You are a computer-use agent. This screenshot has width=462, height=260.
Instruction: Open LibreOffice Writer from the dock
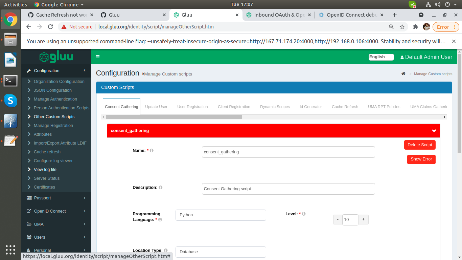(x=10, y=60)
